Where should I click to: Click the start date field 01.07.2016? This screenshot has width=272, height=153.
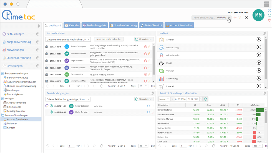coord(180,99)
